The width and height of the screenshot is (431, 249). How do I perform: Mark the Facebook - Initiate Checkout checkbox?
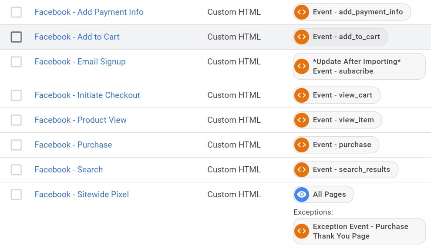click(16, 95)
